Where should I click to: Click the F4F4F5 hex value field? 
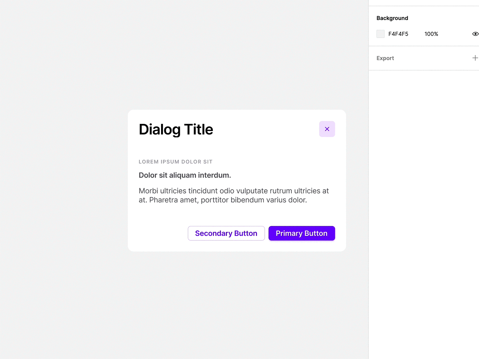point(398,34)
